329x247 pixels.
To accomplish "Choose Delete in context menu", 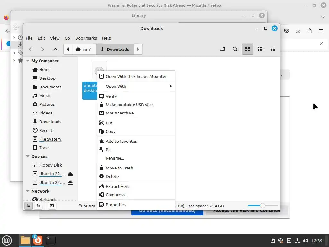I will 136,177.
